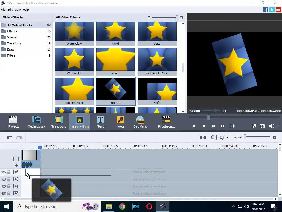
Task: Select the Special category folder
Action: coord(26,37)
